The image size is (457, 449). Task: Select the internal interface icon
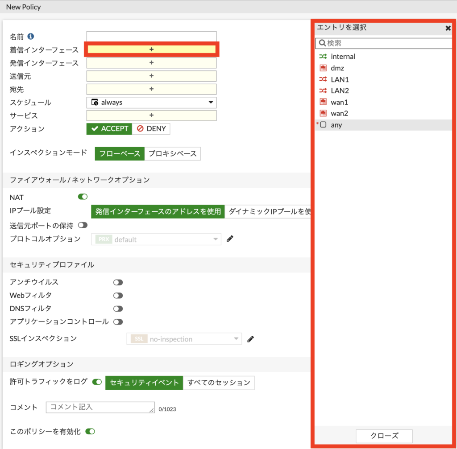coord(324,56)
